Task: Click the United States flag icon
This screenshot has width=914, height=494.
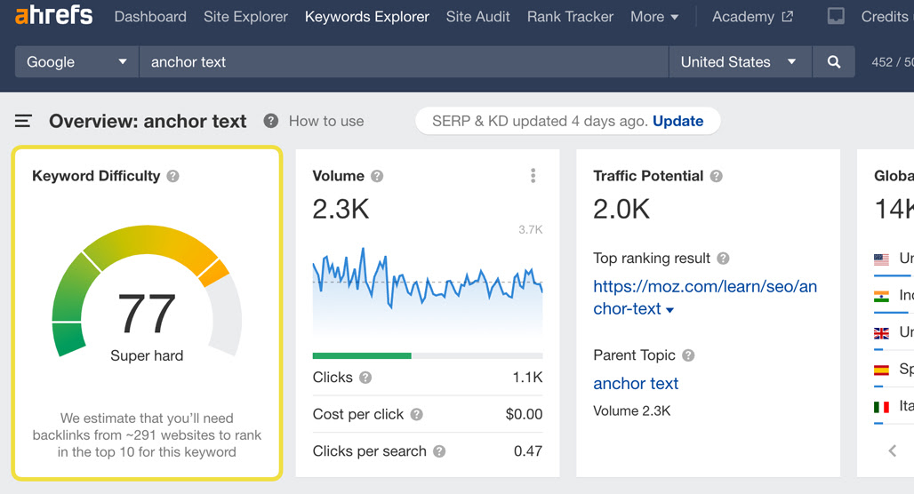Action: 881,259
